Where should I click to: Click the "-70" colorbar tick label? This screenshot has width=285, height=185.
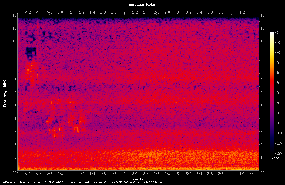277,103
